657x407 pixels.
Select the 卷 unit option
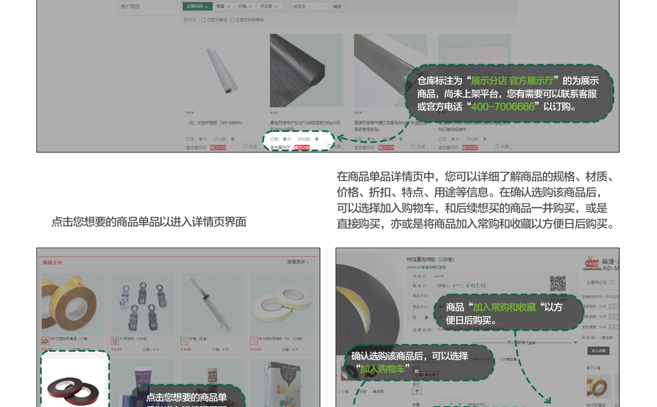416,391
